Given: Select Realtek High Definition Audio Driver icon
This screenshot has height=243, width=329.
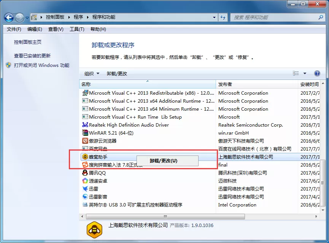Looking at the screenshot, I should [x=85, y=125].
